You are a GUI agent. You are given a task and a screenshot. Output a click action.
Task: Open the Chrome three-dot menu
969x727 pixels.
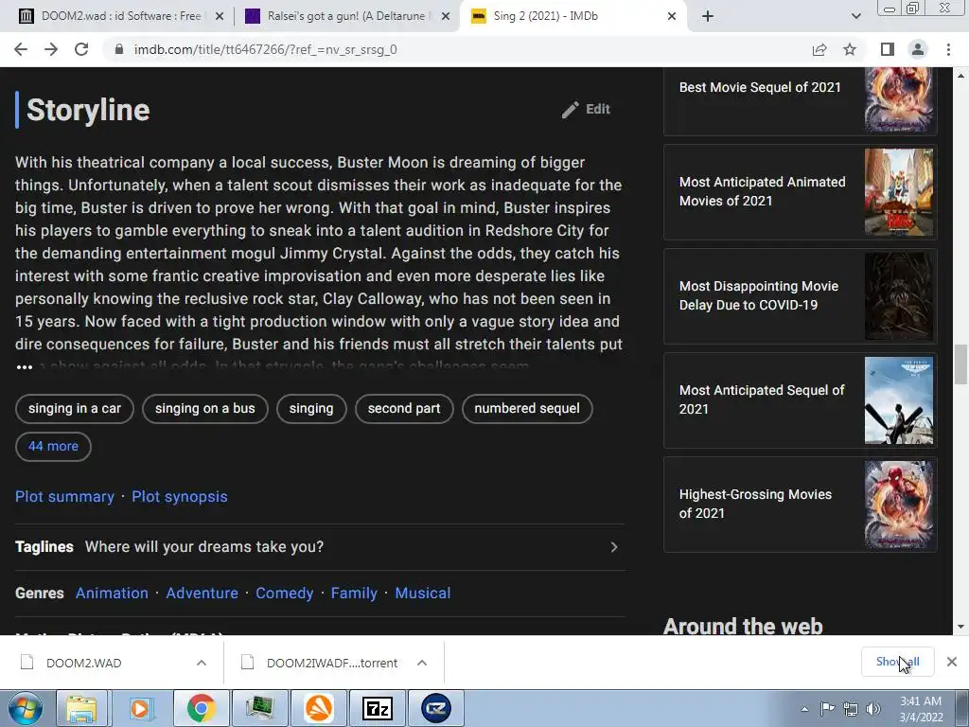(x=948, y=49)
